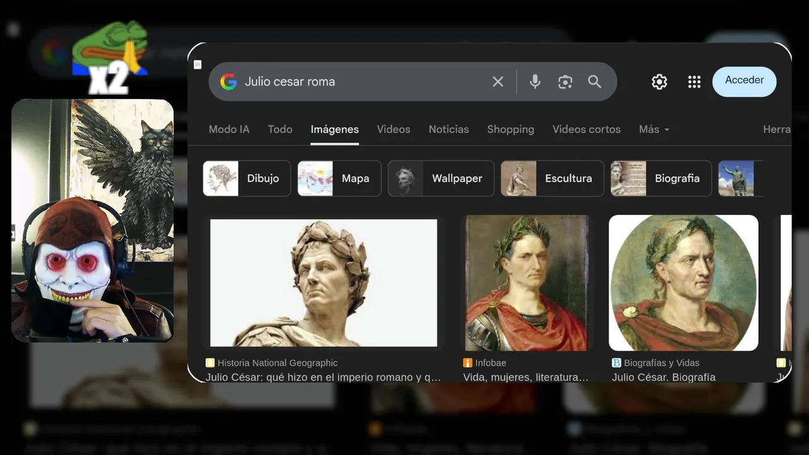Open the Infobae source link
809x455 pixels.
coord(490,363)
